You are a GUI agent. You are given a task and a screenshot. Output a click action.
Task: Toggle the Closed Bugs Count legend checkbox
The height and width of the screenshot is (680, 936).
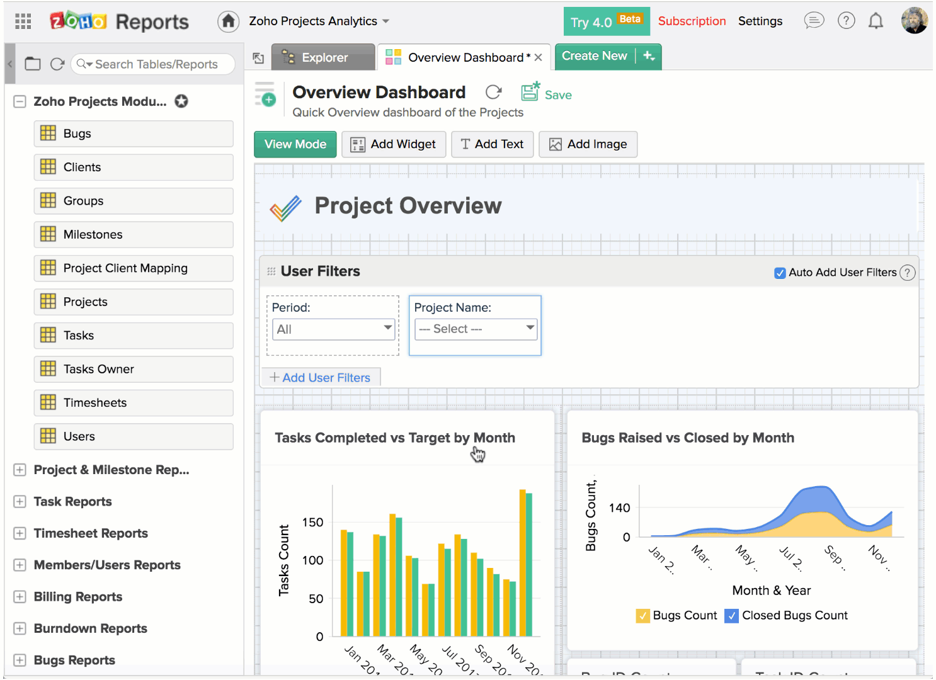(x=731, y=616)
